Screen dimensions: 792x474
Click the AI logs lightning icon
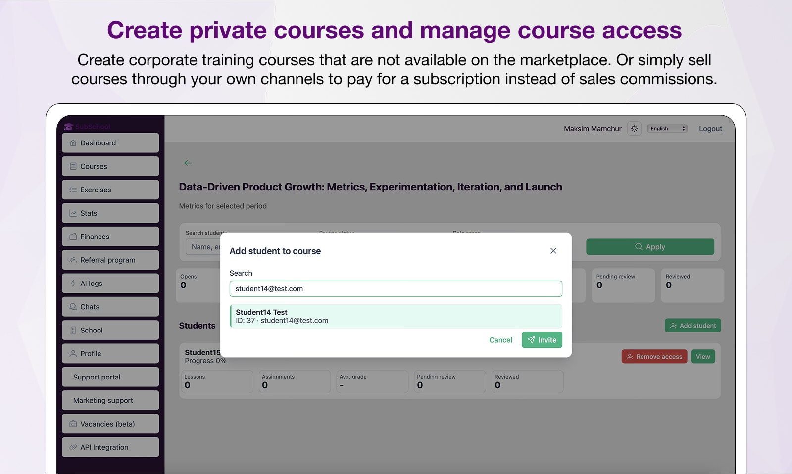coord(73,284)
